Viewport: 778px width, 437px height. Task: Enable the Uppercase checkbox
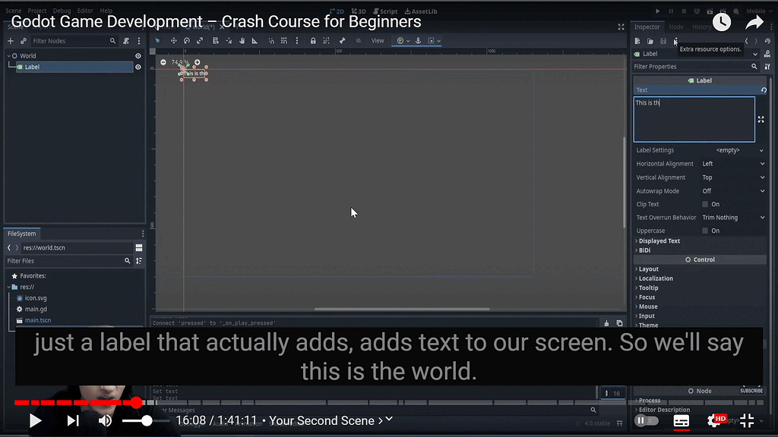click(705, 231)
